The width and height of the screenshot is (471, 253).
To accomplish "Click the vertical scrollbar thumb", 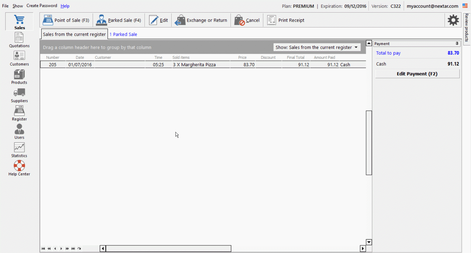I will tap(369, 143).
